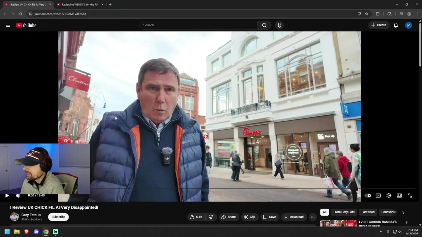Viewport: 422px width, 237px height.
Task: Open media controls music icon
Action: coord(401,14)
